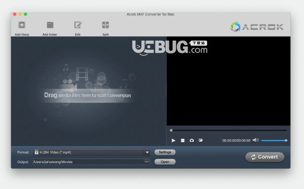Select the H.264 Video (*.mp4) format field
This screenshot has width=304, height=189.
92,153
